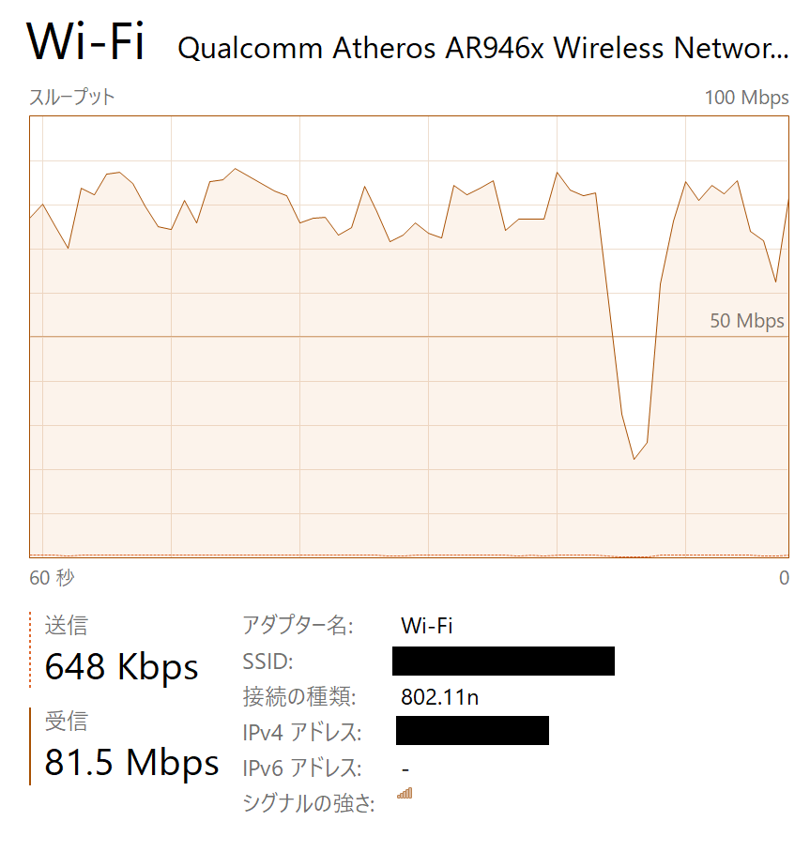Click the 受信 label
The width and height of the screenshot is (810, 852).
(x=66, y=722)
